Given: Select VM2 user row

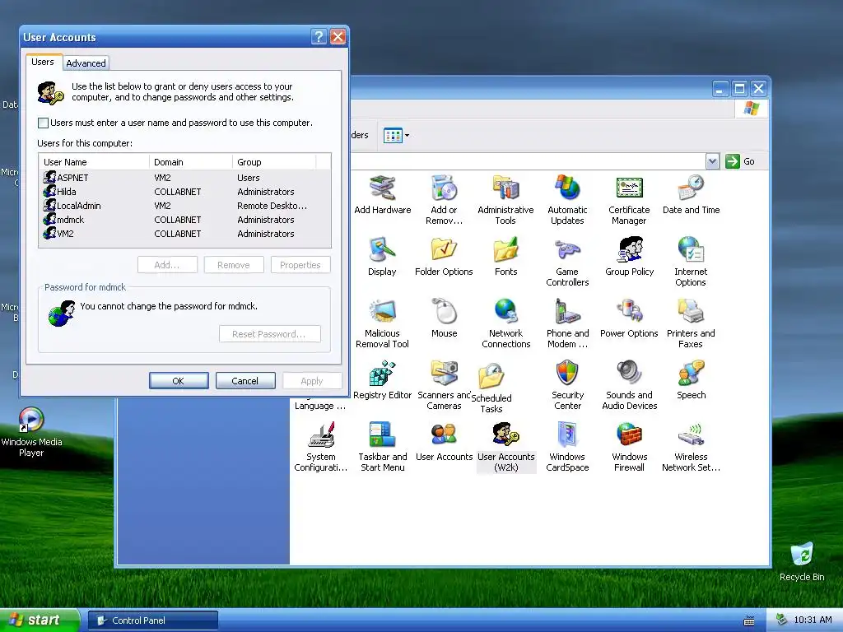Looking at the screenshot, I should point(184,233).
